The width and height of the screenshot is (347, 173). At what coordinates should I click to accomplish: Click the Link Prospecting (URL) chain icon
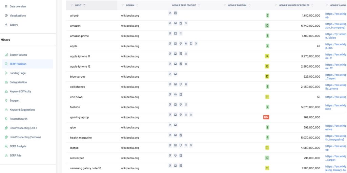(6, 128)
